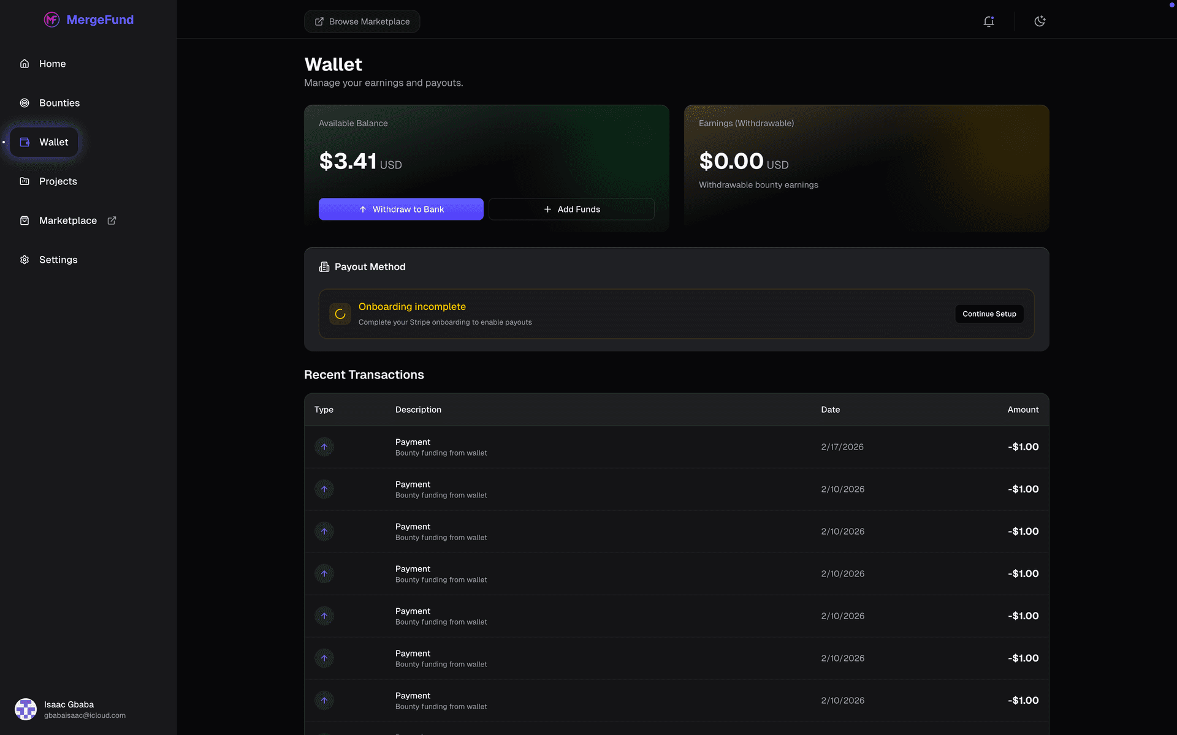Image resolution: width=1177 pixels, height=735 pixels.
Task: Open Marketplace from the sidebar
Action: tap(67, 220)
